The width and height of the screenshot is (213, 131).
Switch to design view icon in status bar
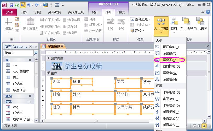(x=204, y=126)
